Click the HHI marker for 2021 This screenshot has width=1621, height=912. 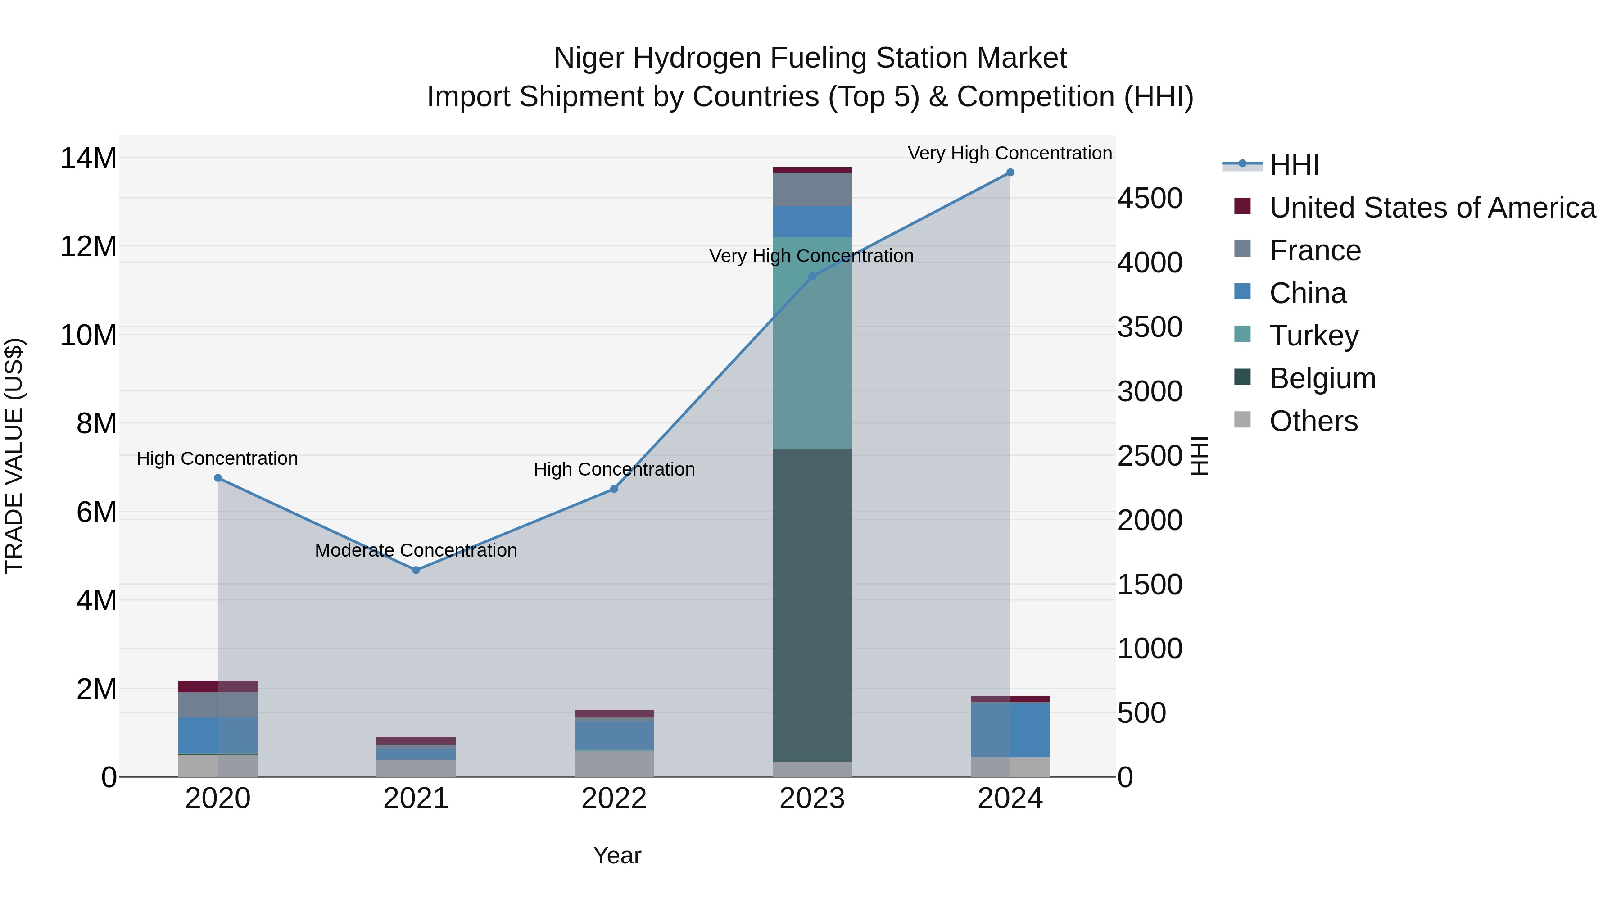pyautogui.click(x=416, y=570)
